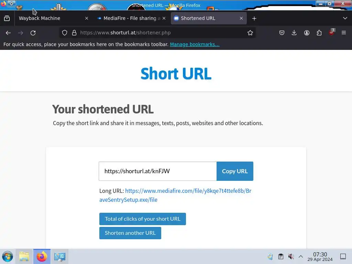Go back to the previous page

coord(8,33)
